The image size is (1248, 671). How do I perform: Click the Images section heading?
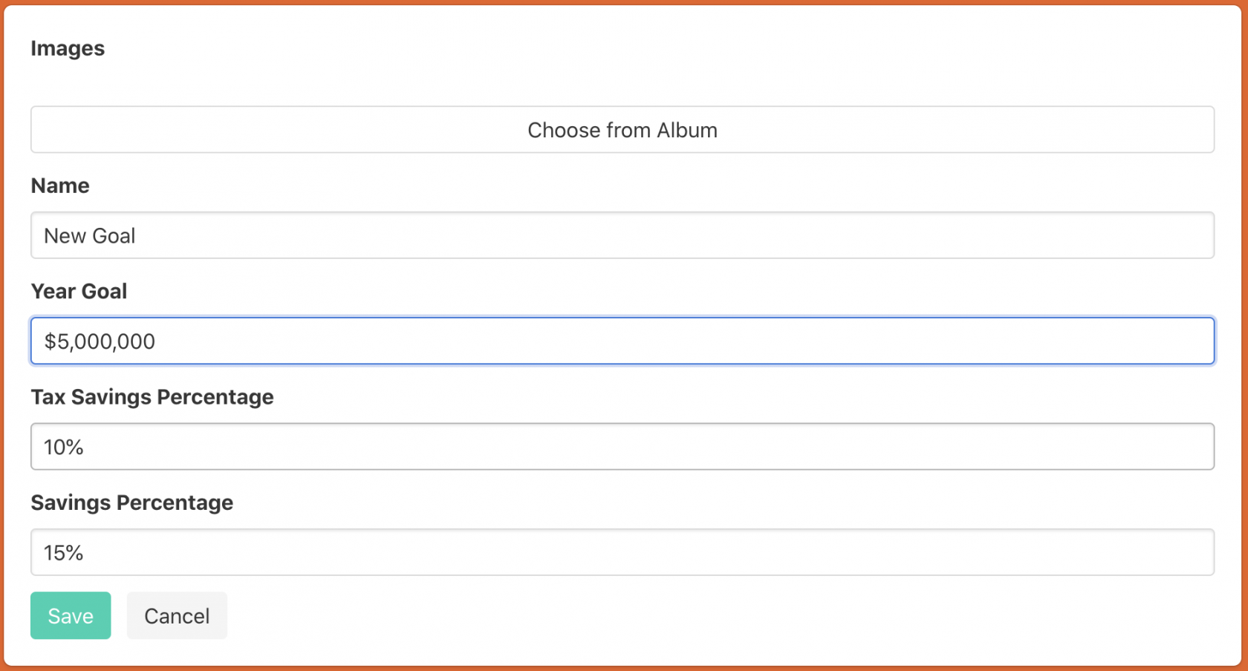(68, 48)
